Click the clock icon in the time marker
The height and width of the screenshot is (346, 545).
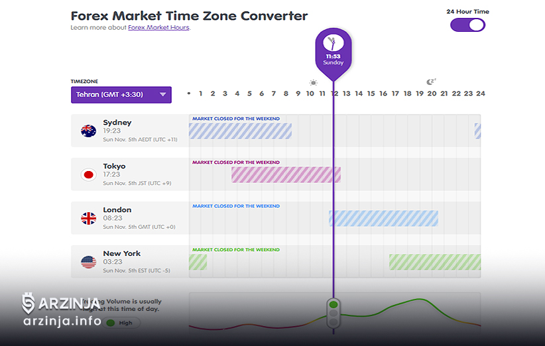[333, 44]
